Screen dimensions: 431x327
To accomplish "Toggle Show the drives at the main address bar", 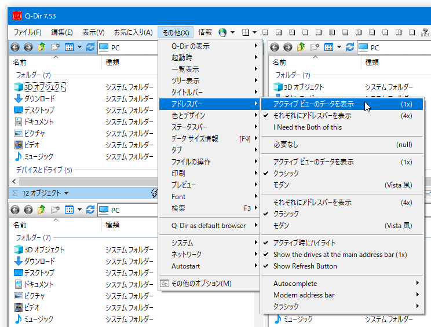I will pos(342,255).
